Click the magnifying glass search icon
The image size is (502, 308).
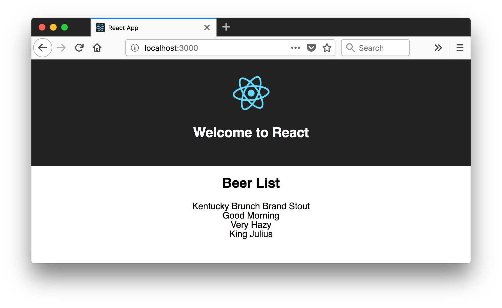[x=350, y=48]
